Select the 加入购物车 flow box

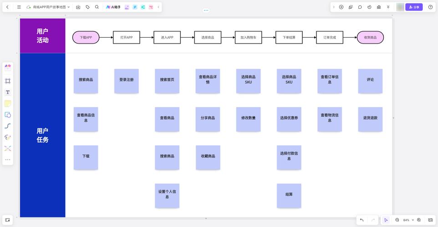pos(248,37)
